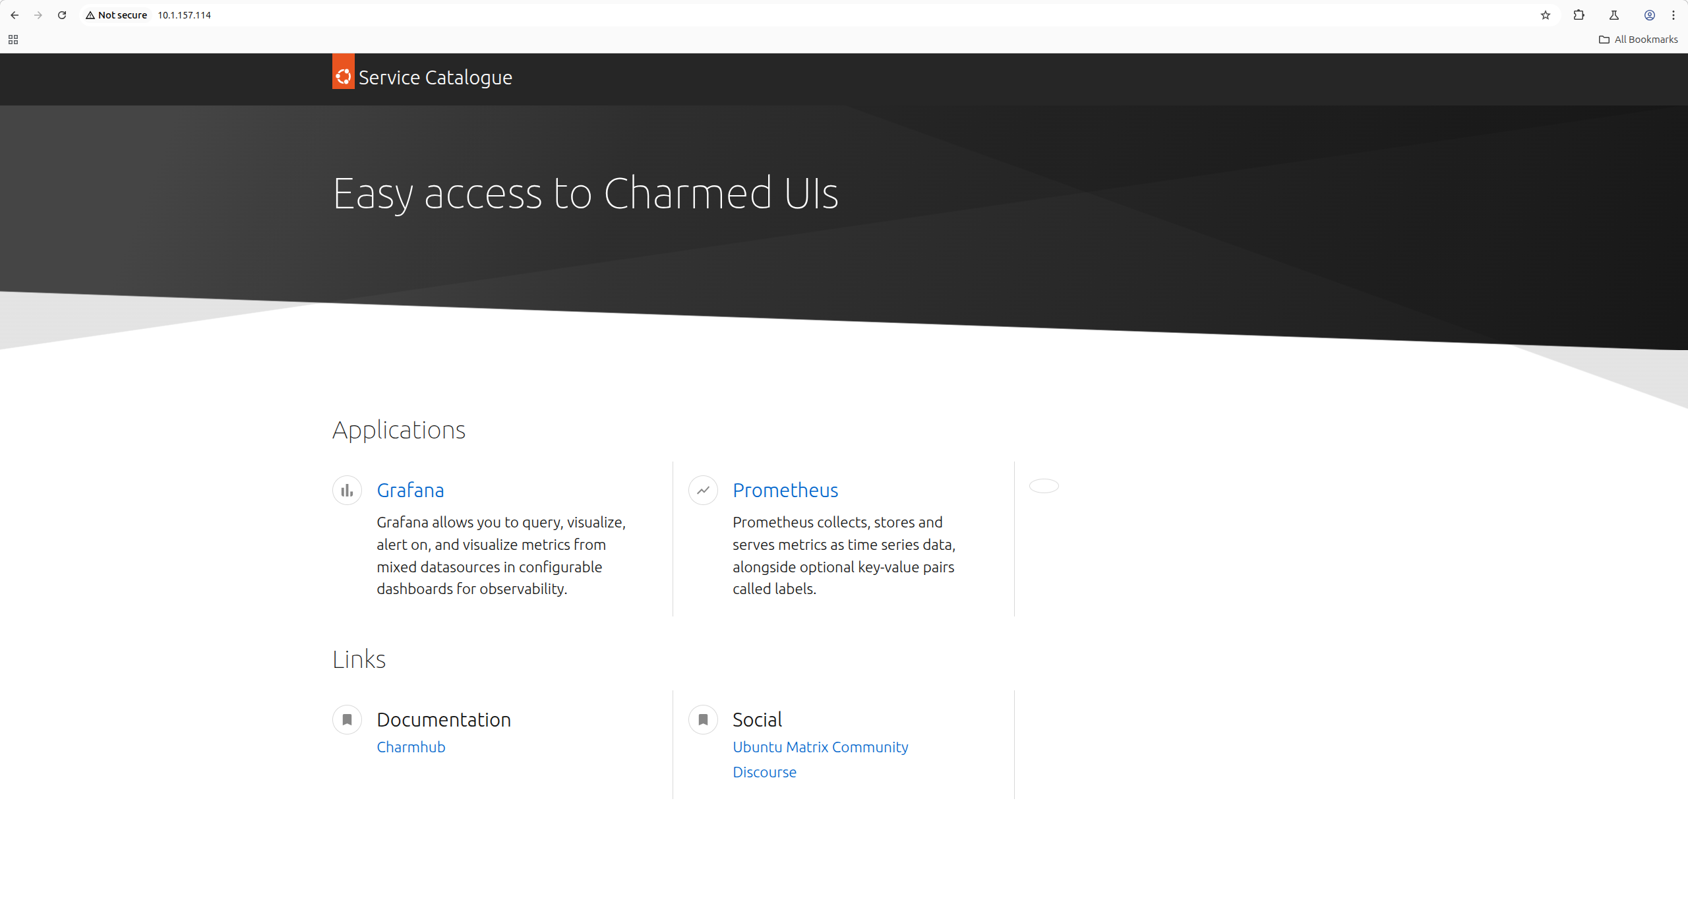Open the apps grid in bookmarks bar

13,40
